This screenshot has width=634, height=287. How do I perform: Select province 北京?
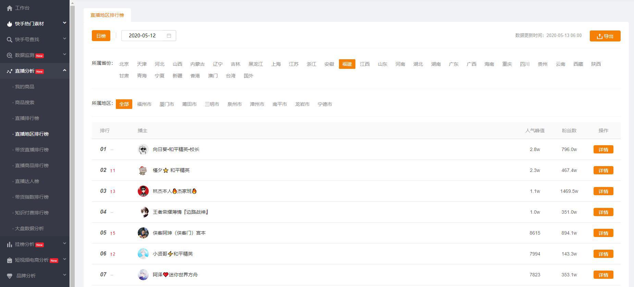pyautogui.click(x=124, y=64)
